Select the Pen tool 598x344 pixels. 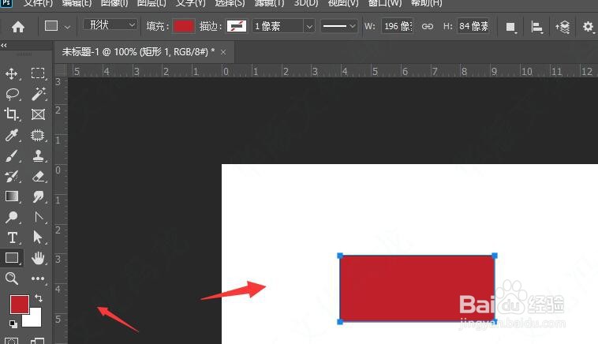tap(38, 217)
